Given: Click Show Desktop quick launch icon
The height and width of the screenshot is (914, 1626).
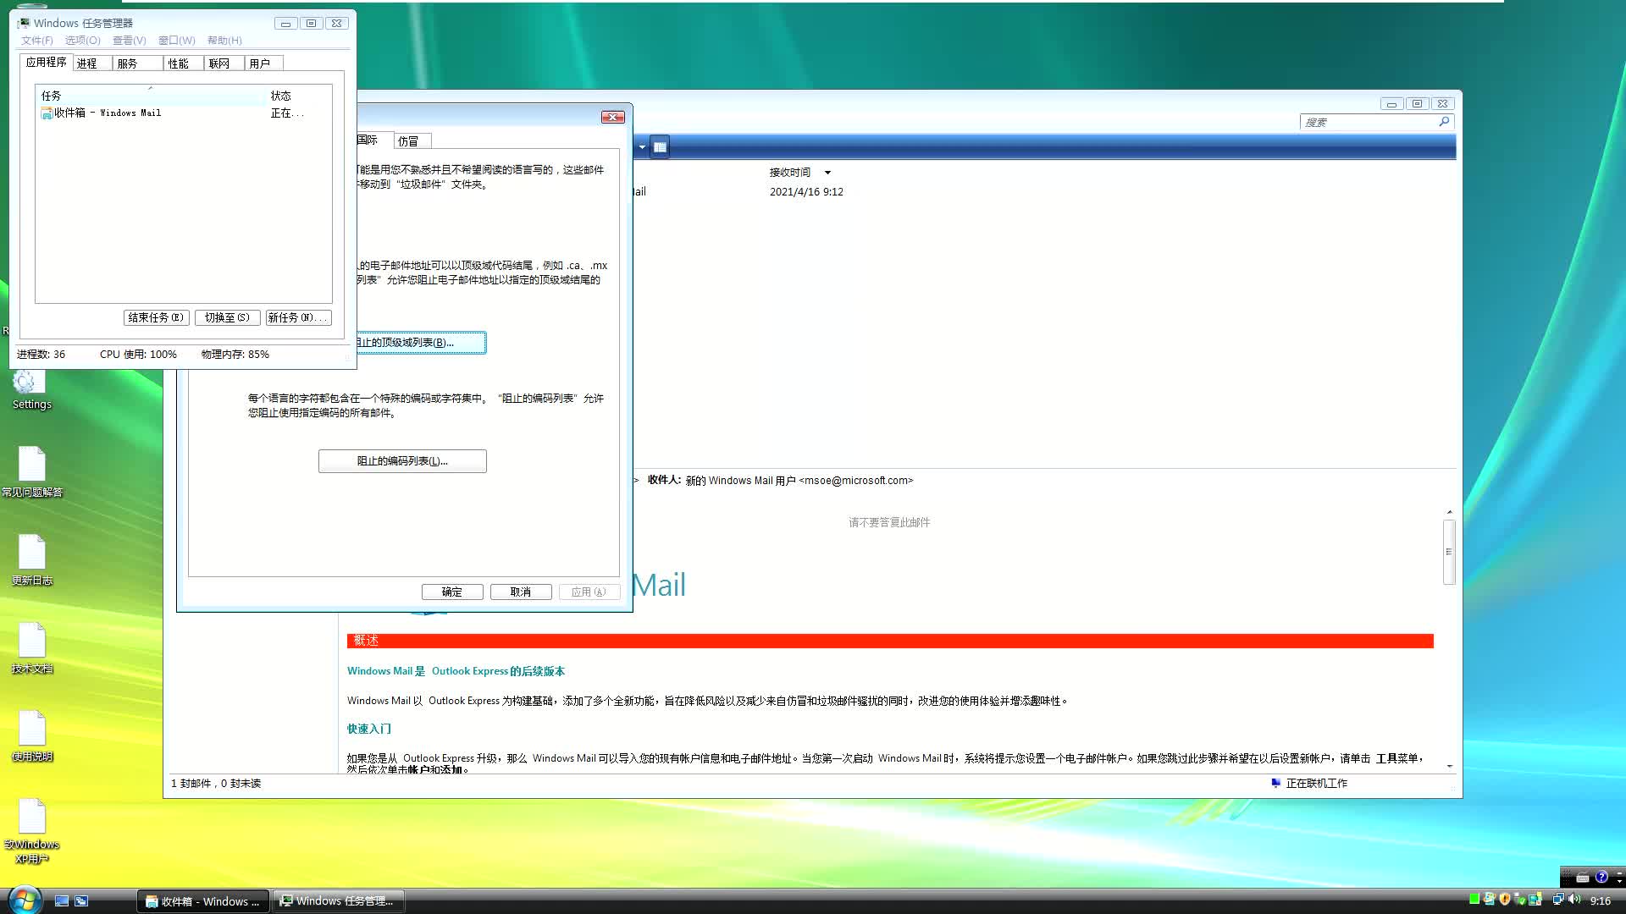Looking at the screenshot, I should 62,901.
